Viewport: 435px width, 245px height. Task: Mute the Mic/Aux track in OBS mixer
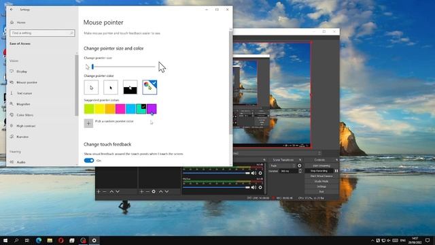pyautogui.click(x=254, y=188)
